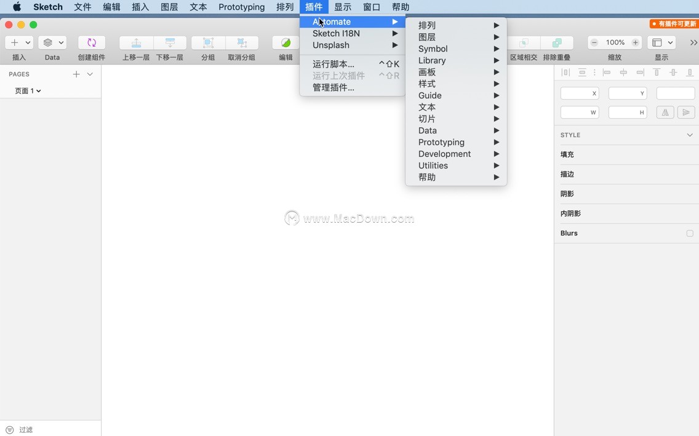Open the 显示 view dropdown
Viewport: 699px width, 436px height.
[661, 43]
